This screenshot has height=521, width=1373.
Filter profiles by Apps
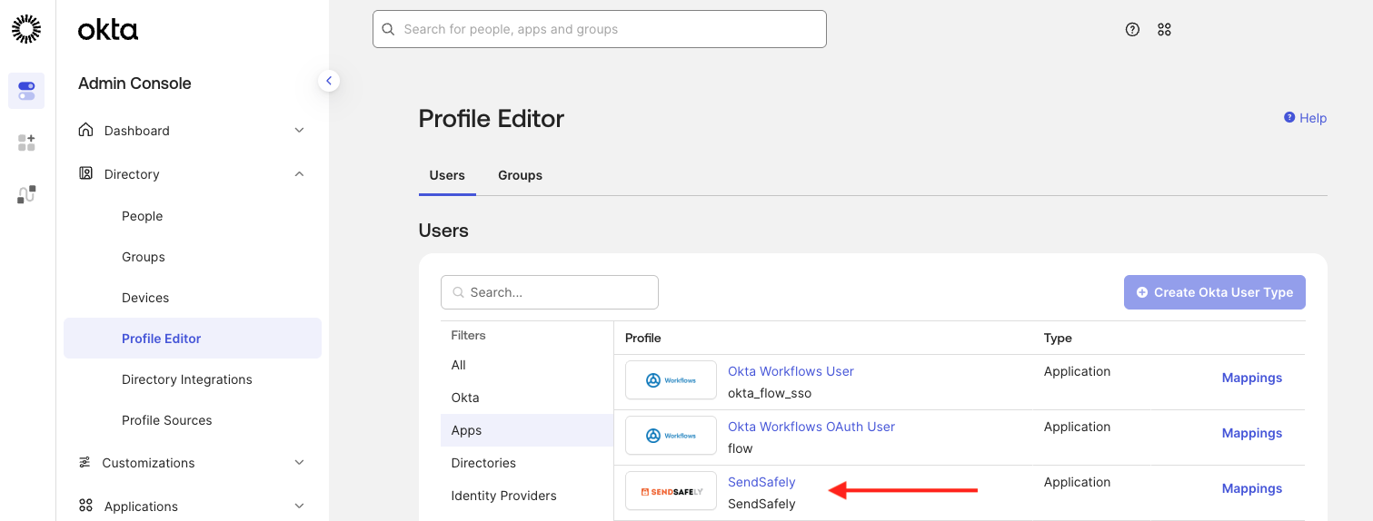pyautogui.click(x=527, y=430)
